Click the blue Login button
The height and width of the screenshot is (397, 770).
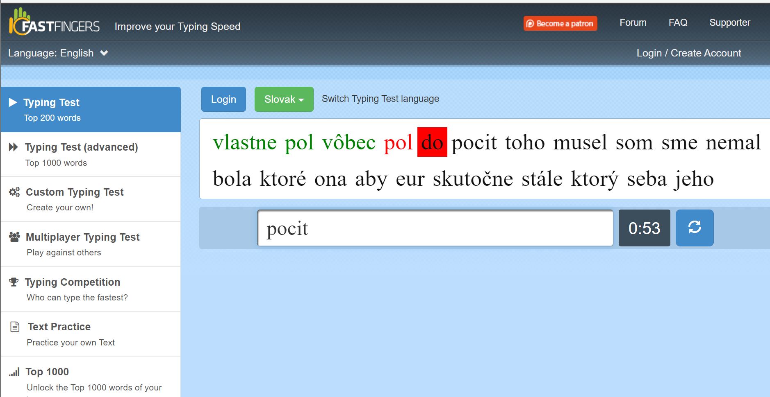pos(223,99)
